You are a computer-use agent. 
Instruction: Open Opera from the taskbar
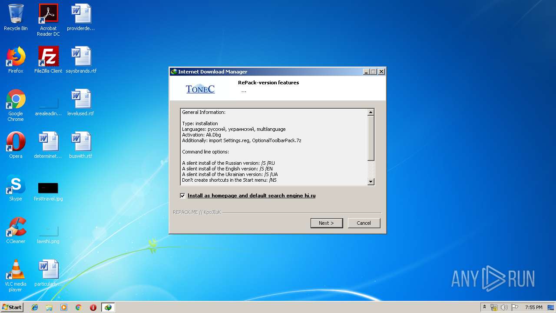93,307
